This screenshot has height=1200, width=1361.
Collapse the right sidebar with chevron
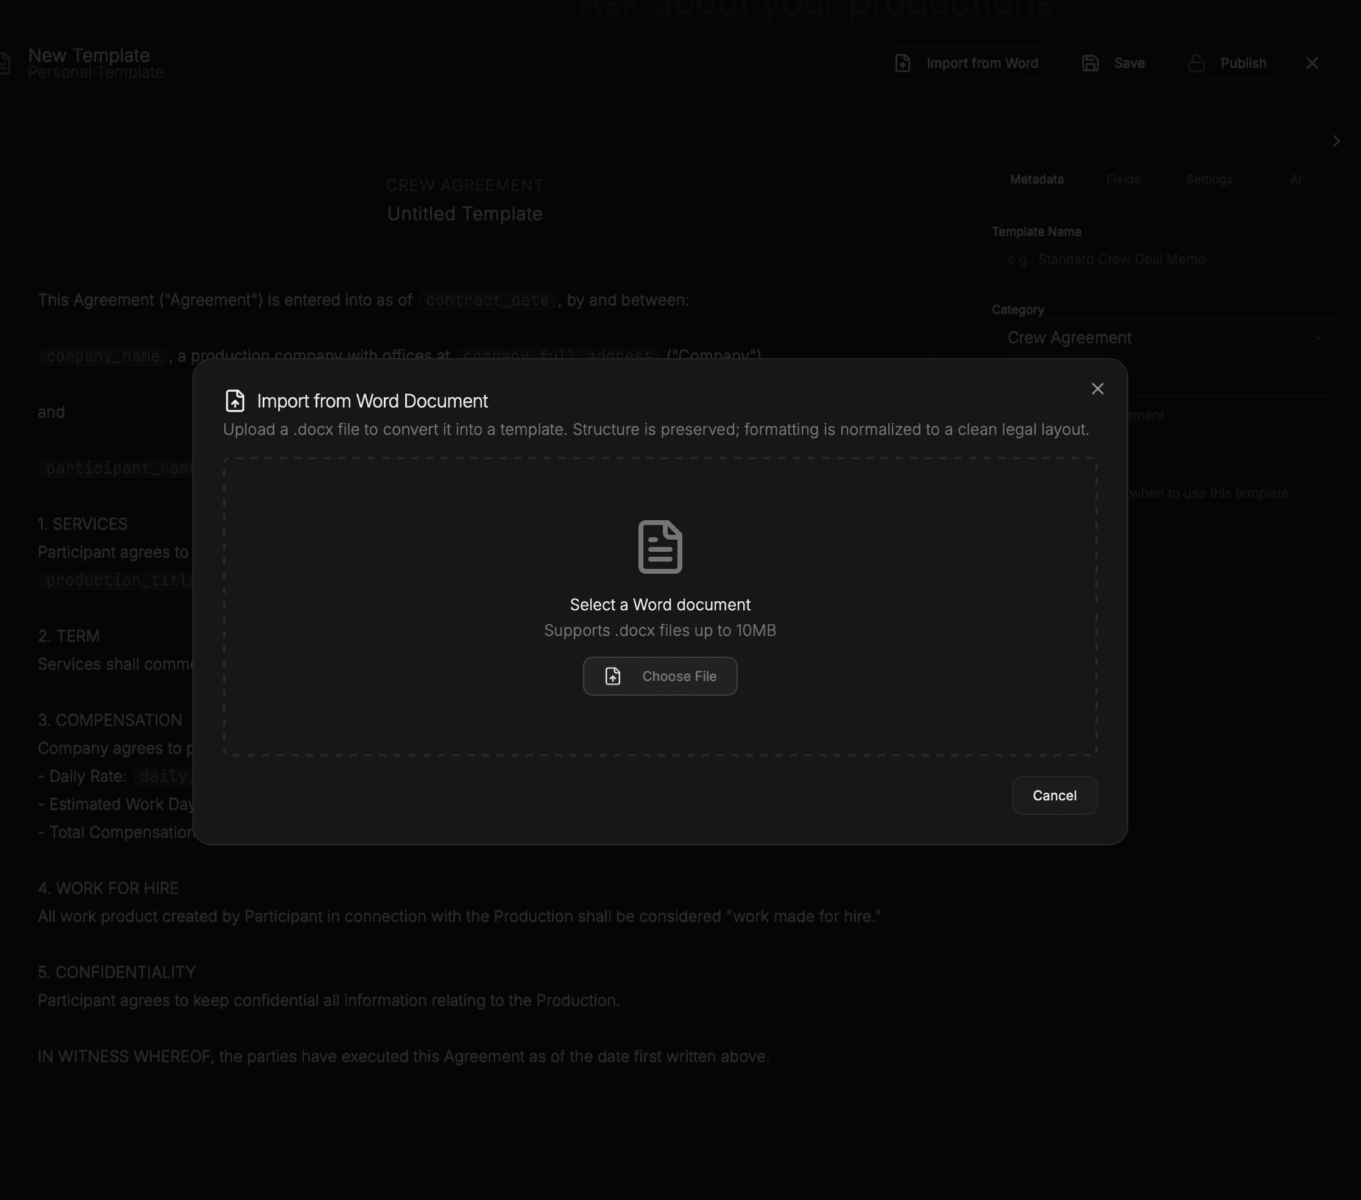click(x=1335, y=141)
